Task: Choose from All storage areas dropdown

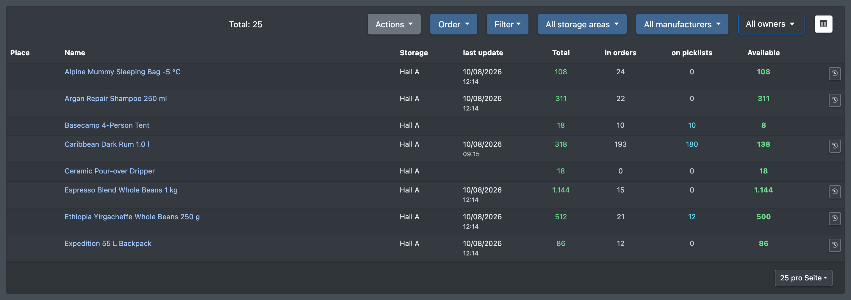Action: click(x=582, y=24)
